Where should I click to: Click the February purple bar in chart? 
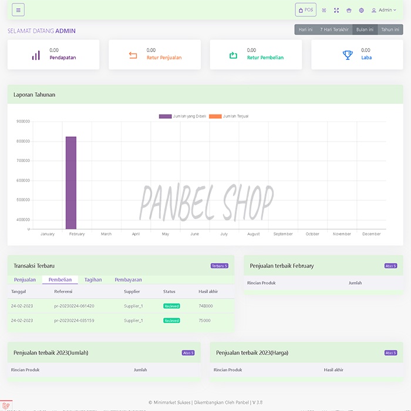(71, 183)
